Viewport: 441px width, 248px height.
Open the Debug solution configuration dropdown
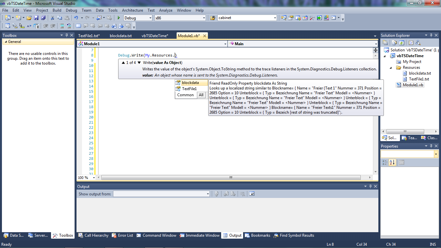coord(138,18)
